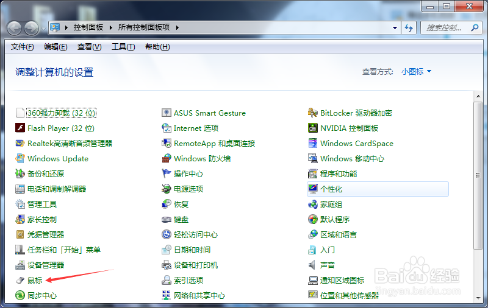Click the 恢复 icon
This screenshot has height=308, width=488.
(x=167, y=204)
